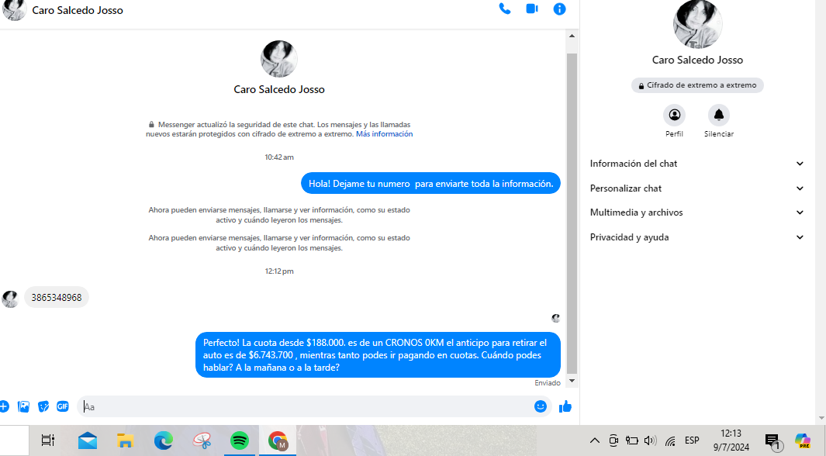This screenshot has height=456, width=826.
Task: Click the small seen-receipt avatar
Action: click(x=555, y=318)
